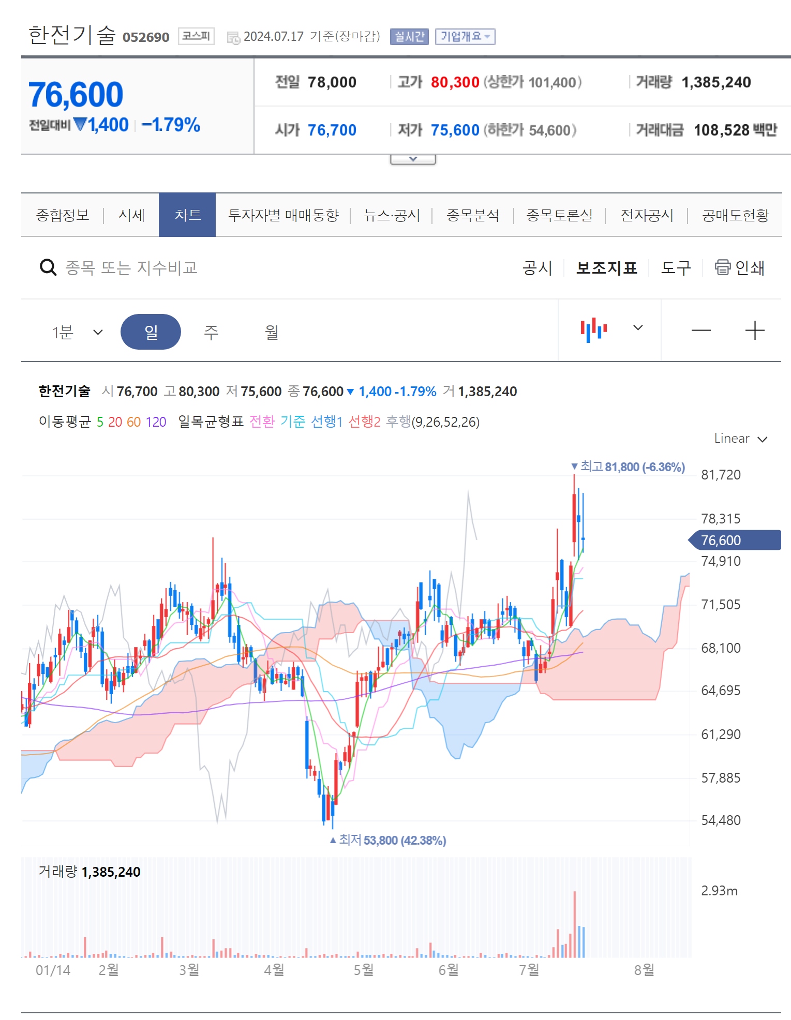The width and height of the screenshot is (791, 1020).
Task: Click the search magnifier icon for stock comparison
Action: pos(48,267)
